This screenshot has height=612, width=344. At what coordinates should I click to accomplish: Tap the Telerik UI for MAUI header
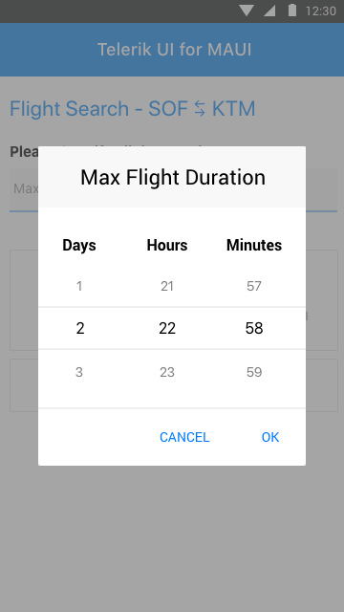point(174,50)
